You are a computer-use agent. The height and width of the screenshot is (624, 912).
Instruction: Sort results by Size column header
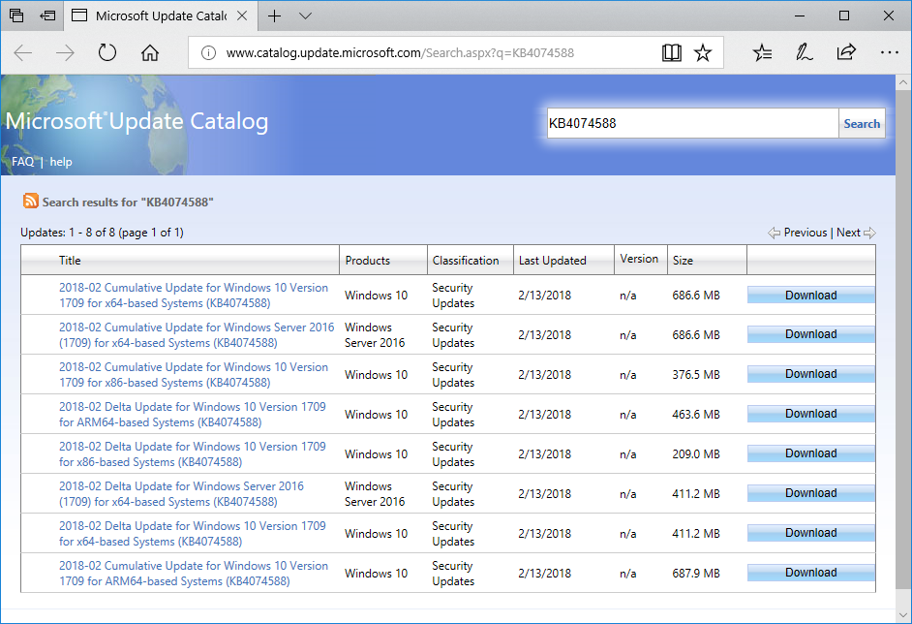[683, 261]
